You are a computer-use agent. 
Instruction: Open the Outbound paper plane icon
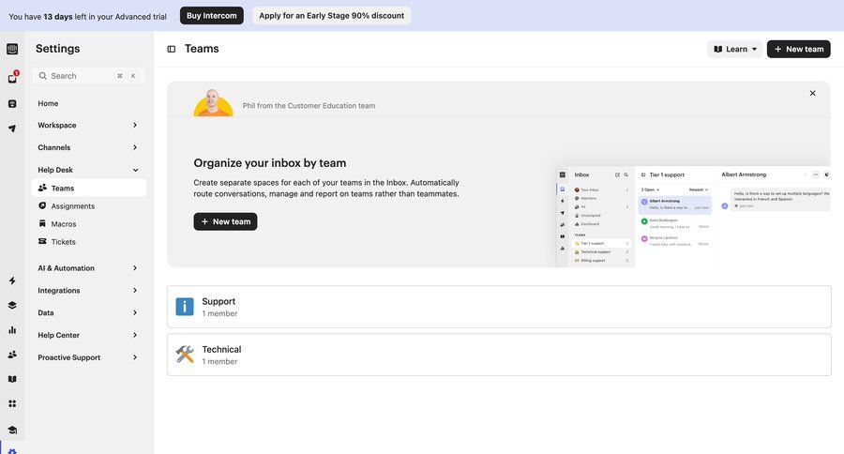[x=12, y=129]
